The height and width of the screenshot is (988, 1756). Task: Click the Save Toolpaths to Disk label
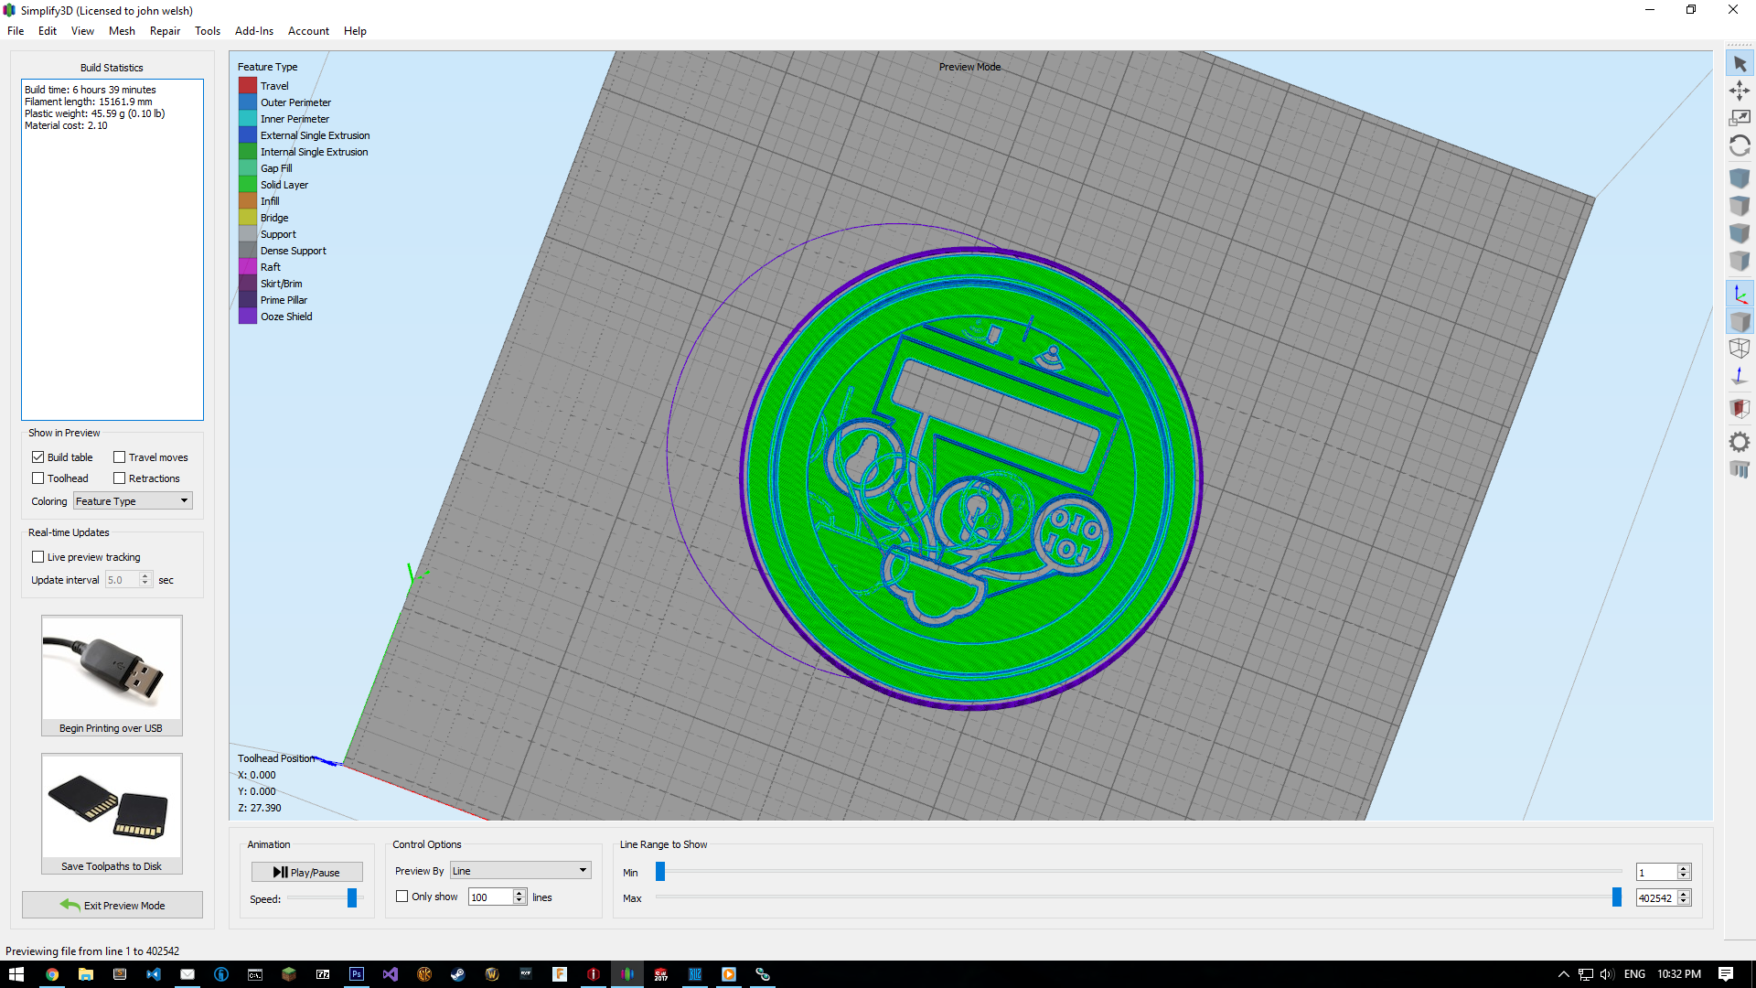click(112, 867)
